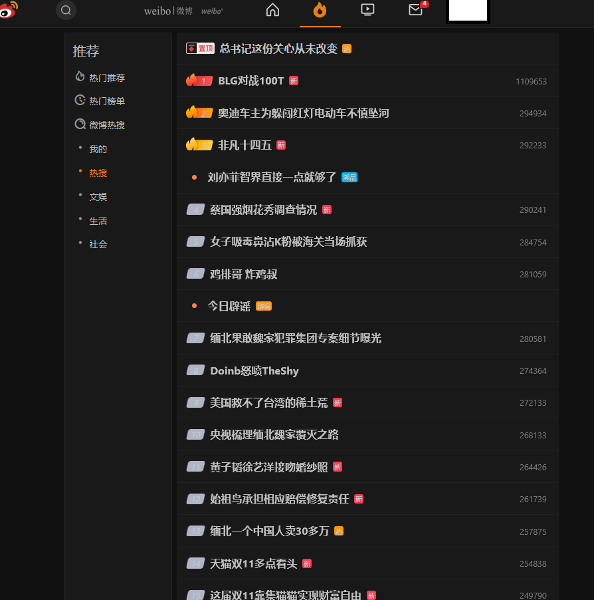Select the 热搜 sidebar item
Image resolution: width=594 pixels, height=600 pixels.
(x=98, y=173)
